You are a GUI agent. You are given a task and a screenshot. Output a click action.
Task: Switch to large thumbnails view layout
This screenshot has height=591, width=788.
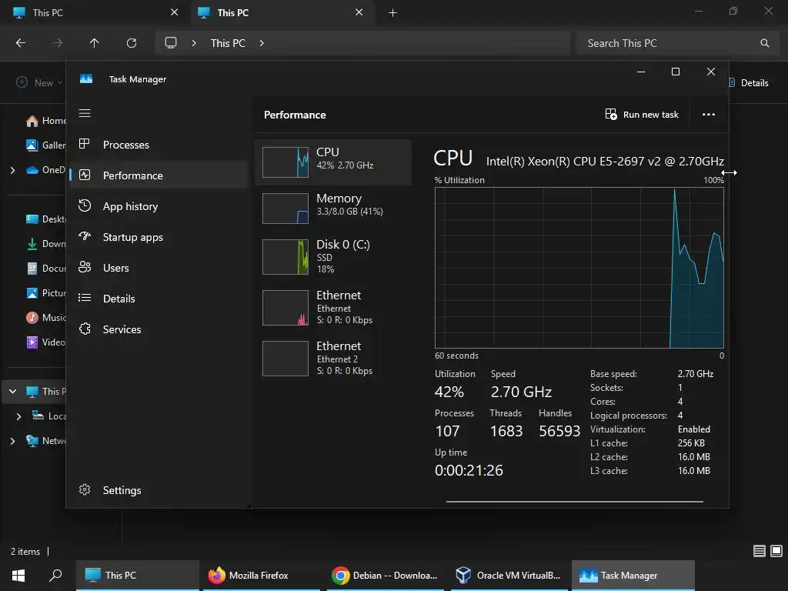click(x=776, y=551)
